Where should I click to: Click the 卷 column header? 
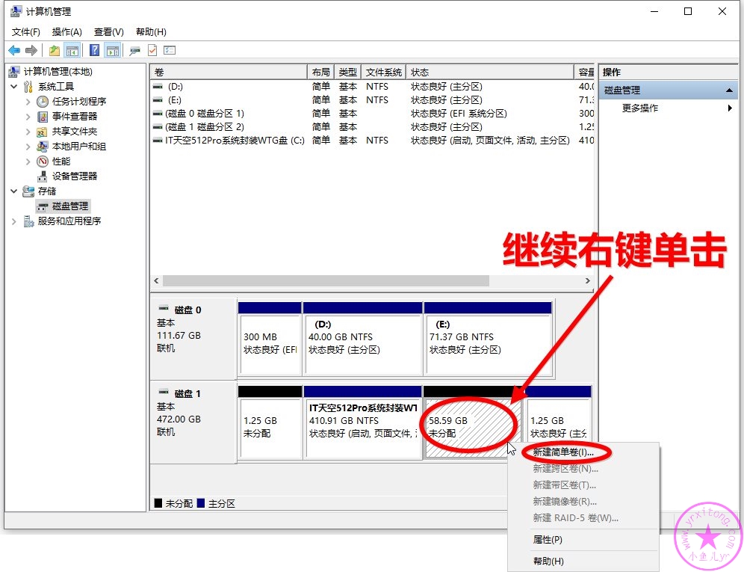229,73
